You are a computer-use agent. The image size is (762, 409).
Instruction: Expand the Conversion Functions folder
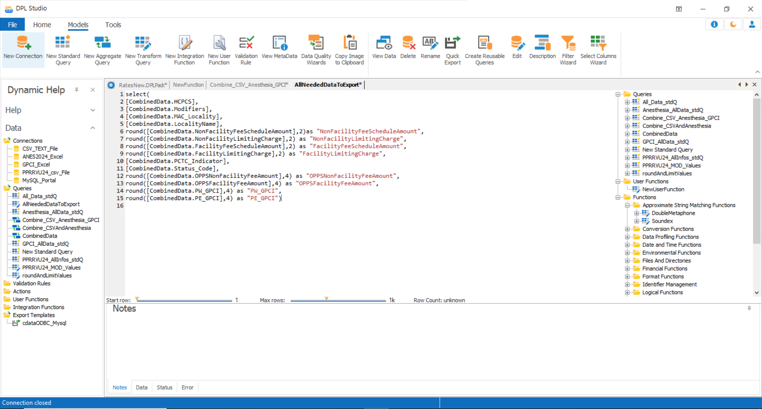click(627, 229)
